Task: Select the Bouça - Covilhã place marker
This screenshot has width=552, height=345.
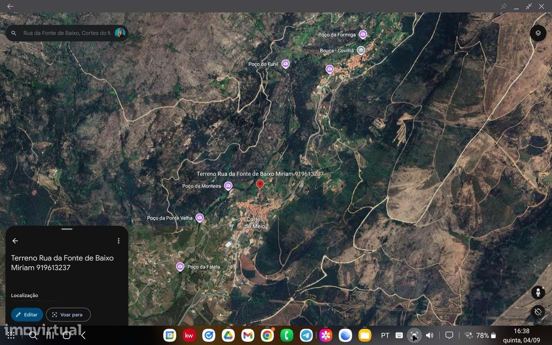Action: tap(361, 50)
